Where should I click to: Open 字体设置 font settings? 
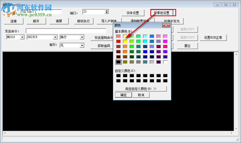(x=133, y=13)
